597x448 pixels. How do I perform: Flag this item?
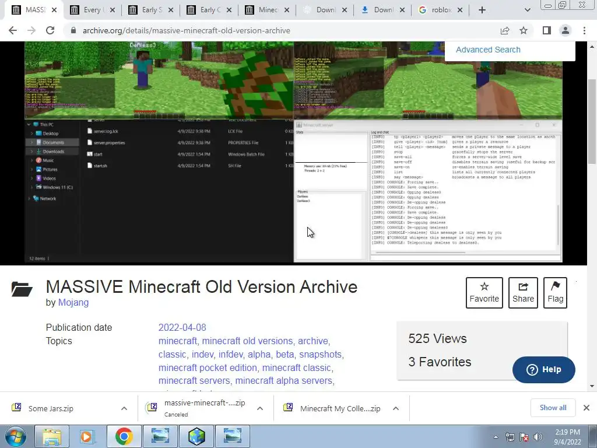(x=556, y=293)
